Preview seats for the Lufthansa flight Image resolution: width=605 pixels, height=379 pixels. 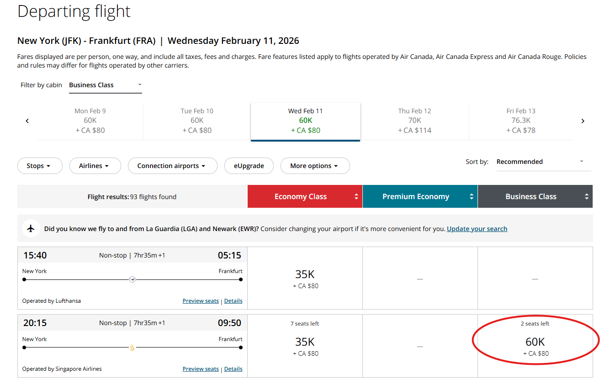[201, 301]
